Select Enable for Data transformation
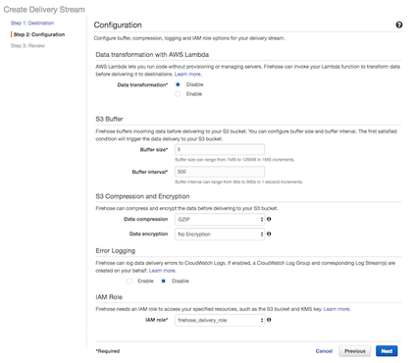The image size is (414, 363). [178, 94]
